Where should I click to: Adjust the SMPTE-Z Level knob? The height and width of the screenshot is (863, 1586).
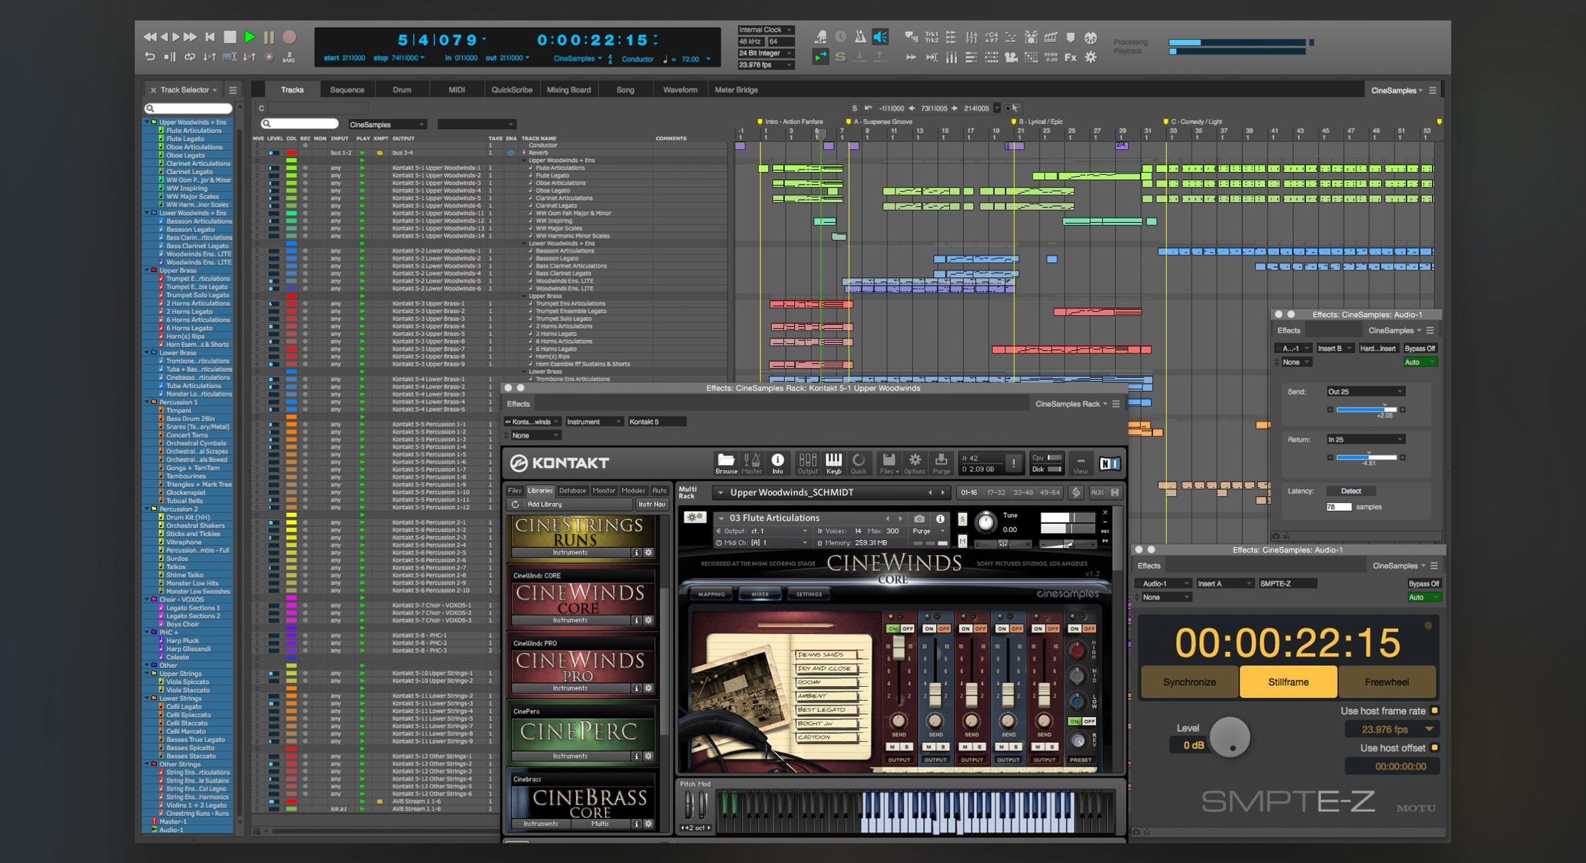tap(1229, 737)
